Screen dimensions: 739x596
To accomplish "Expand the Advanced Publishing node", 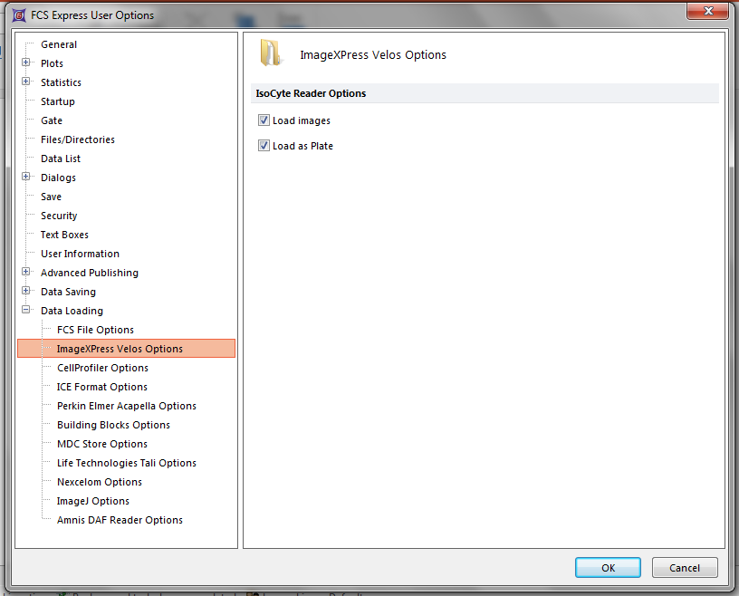I will [26, 273].
